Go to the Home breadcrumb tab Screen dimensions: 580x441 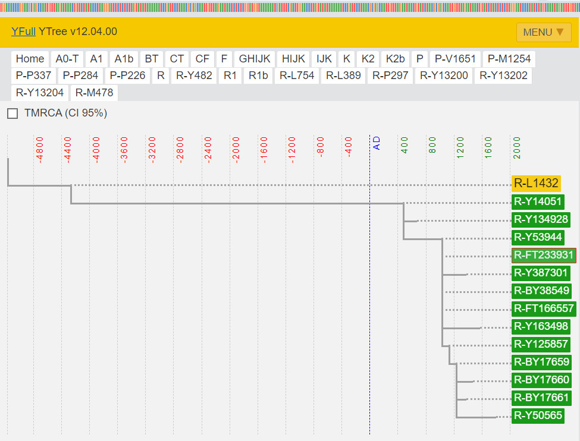[30, 59]
